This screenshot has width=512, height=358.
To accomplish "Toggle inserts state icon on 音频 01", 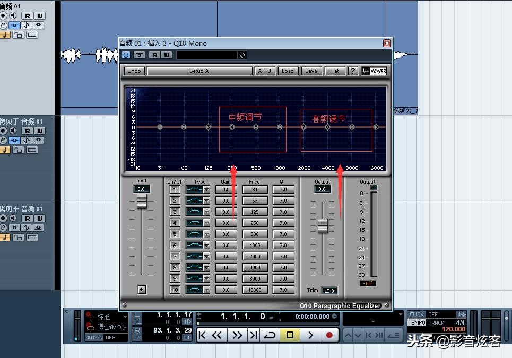I will click(x=14, y=25).
